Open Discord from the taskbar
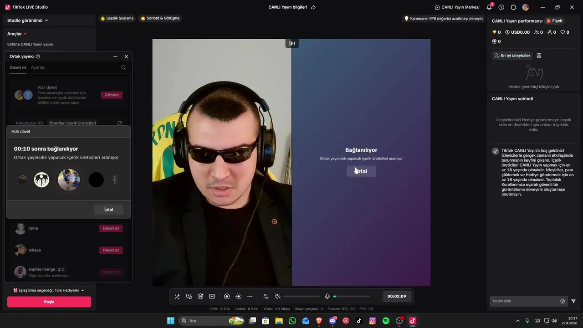583x328 pixels. click(332, 321)
